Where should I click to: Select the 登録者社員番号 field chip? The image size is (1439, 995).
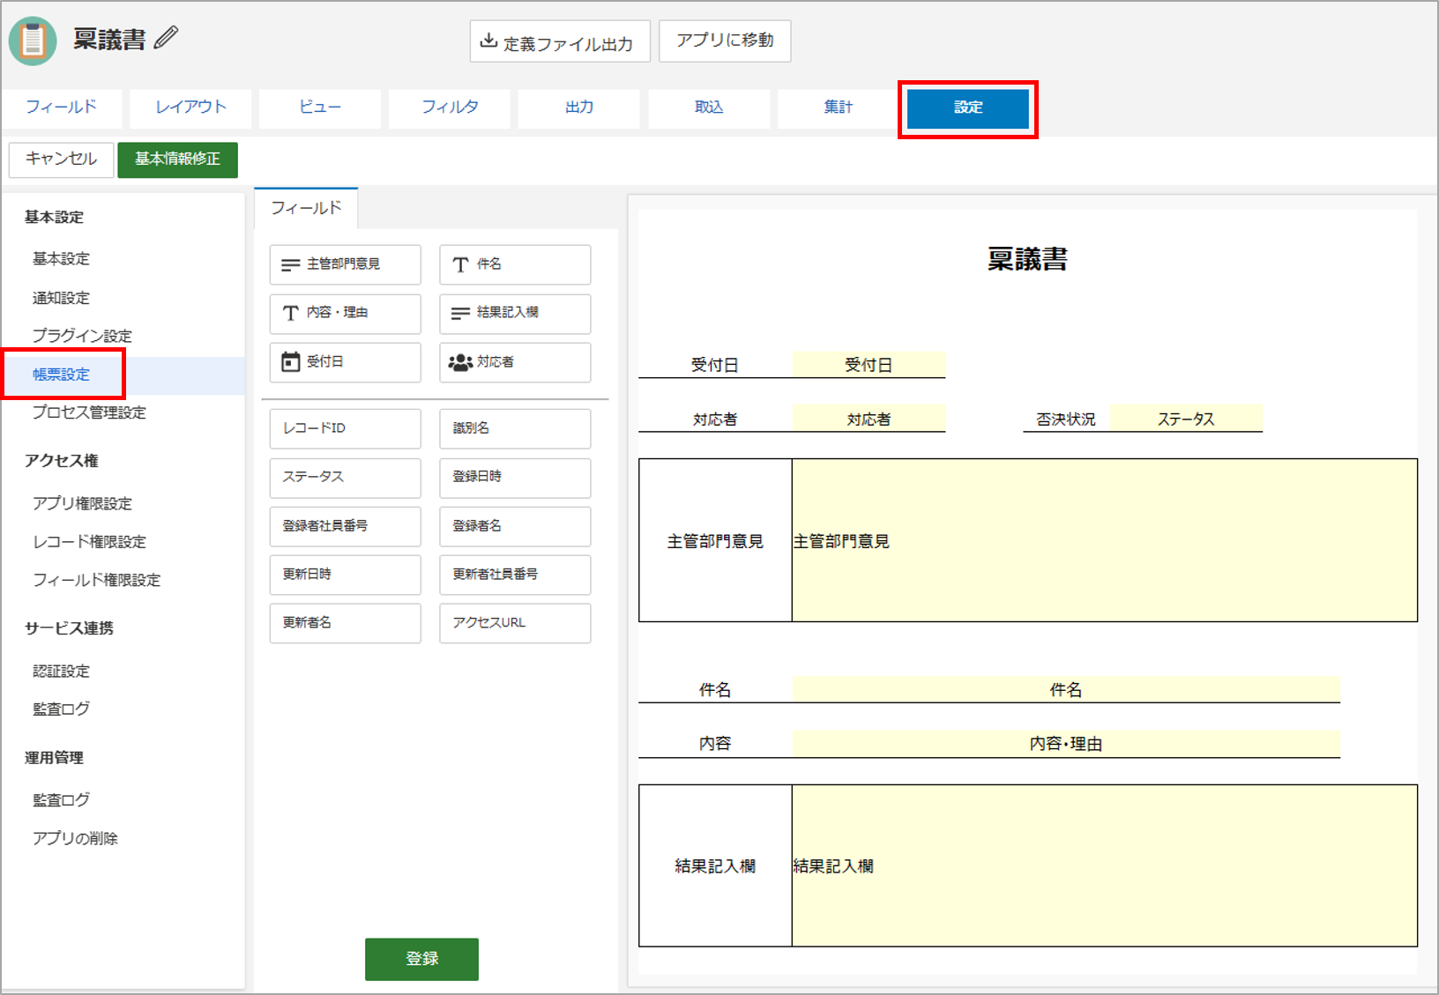click(345, 526)
